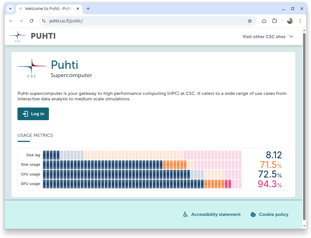Image resolution: width=311 pixels, height=238 pixels.
Task: Open the tab search dropdown arrow
Action: tap(10, 9)
